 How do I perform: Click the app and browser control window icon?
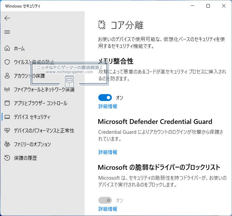coord(7,103)
